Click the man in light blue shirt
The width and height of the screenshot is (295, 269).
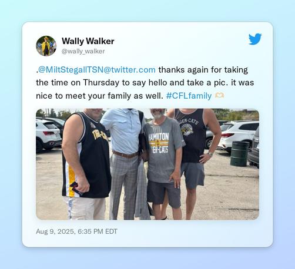[125, 164]
